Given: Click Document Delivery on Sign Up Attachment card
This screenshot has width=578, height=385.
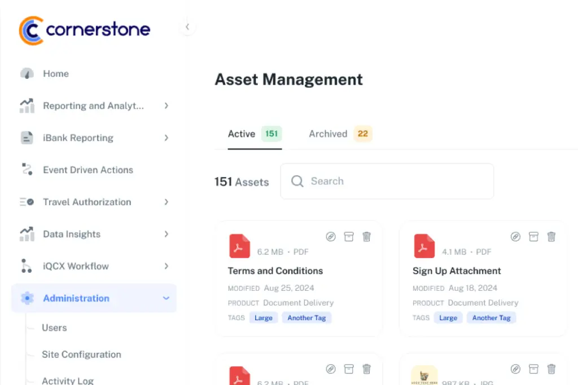Looking at the screenshot, I should [x=483, y=303].
